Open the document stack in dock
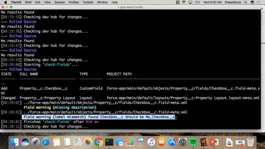The width and height of the screenshot is (265, 149). [x=229, y=142]
